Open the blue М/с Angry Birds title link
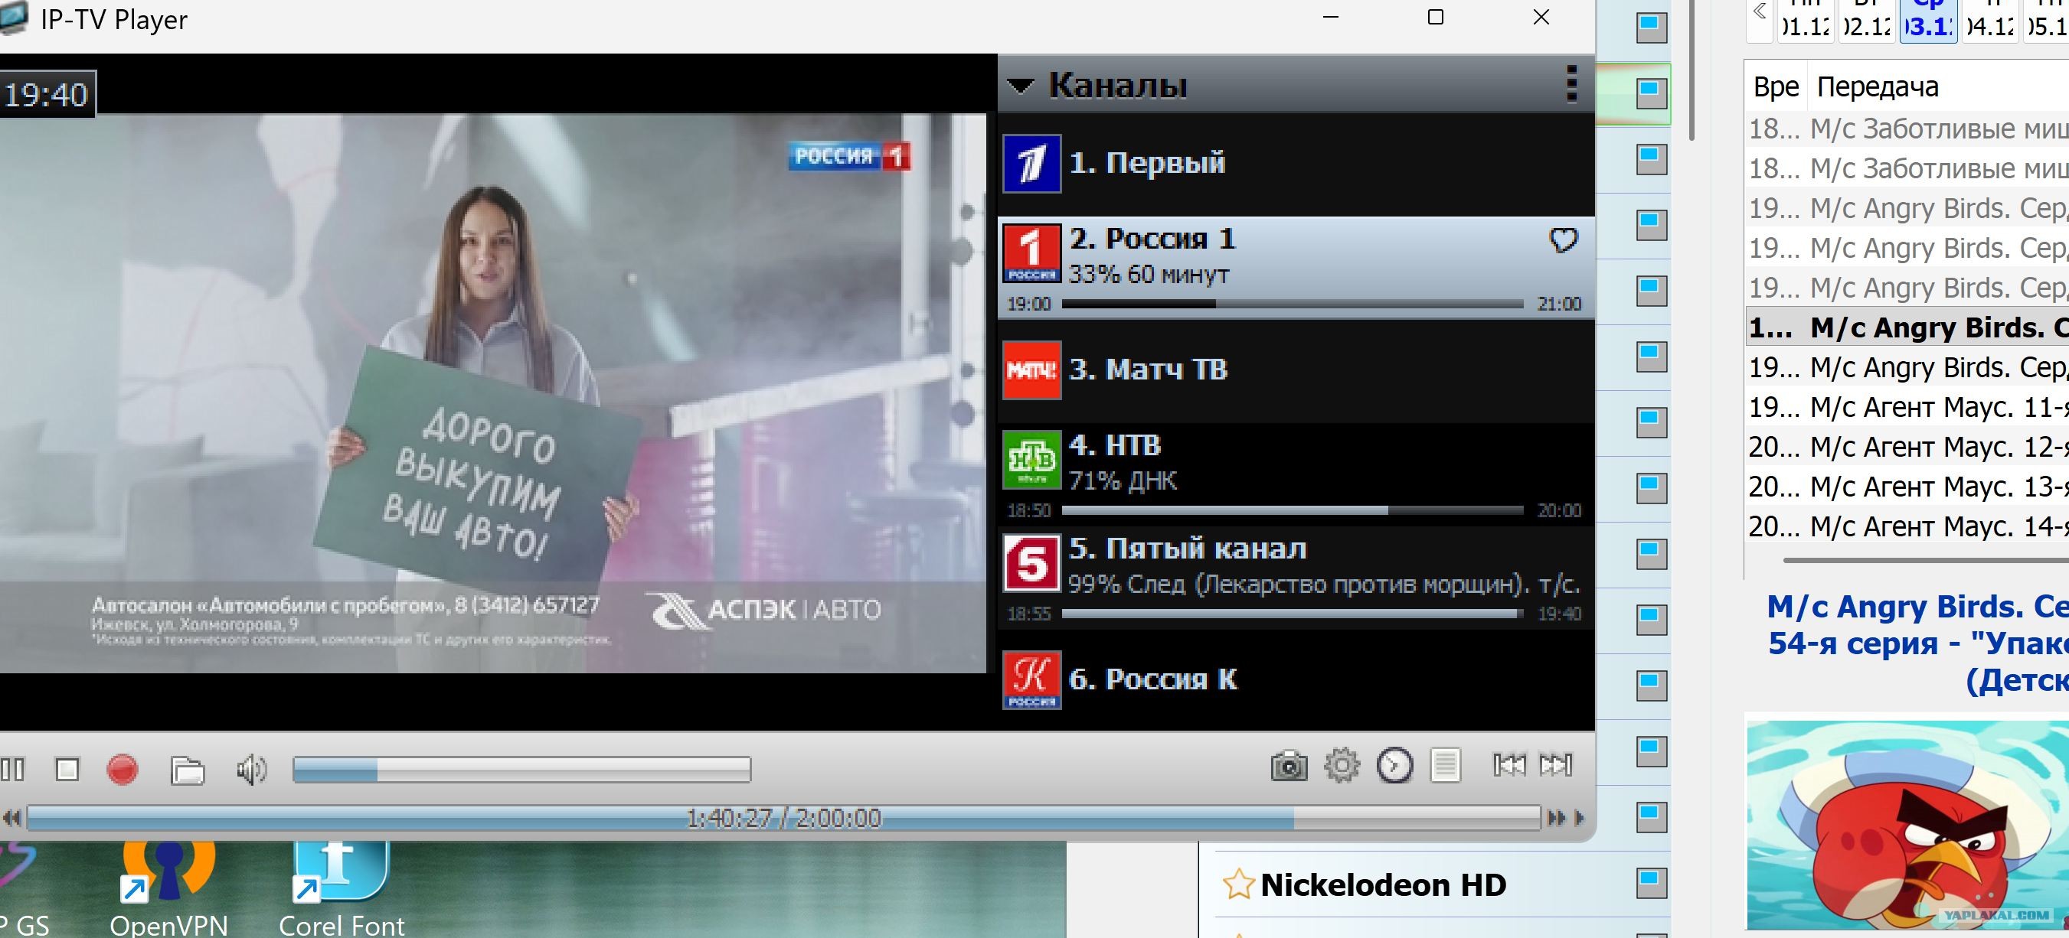Image resolution: width=2069 pixels, height=938 pixels. (x=1917, y=643)
